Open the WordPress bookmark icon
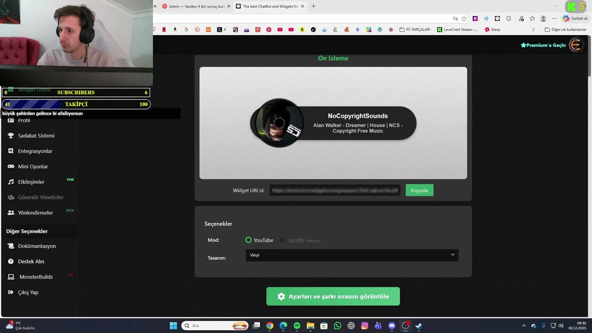The image size is (592, 333). point(380,30)
